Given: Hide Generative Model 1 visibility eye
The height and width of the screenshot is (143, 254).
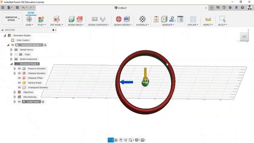Looking at the screenshot, I should (x=13, y=45).
